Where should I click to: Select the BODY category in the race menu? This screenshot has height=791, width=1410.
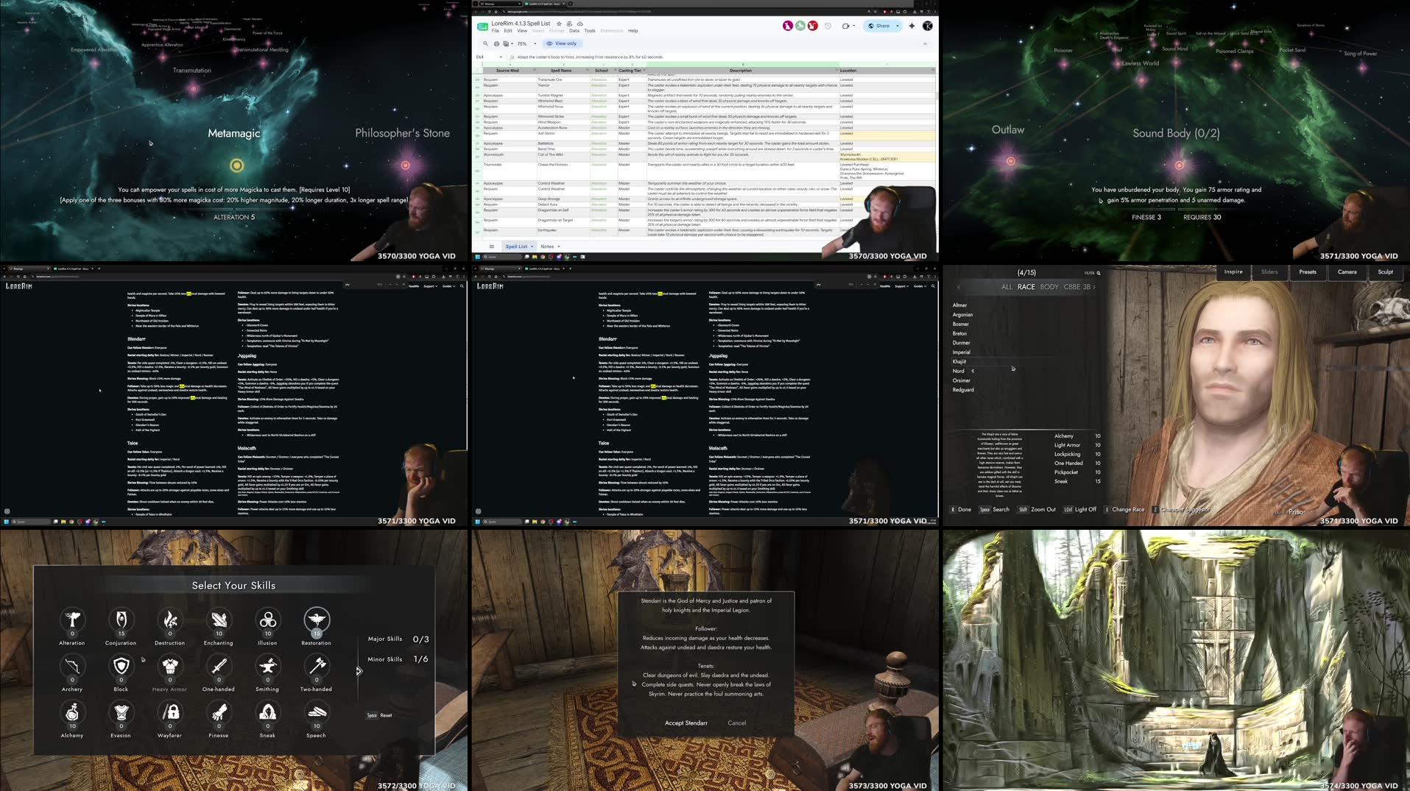1049,287
